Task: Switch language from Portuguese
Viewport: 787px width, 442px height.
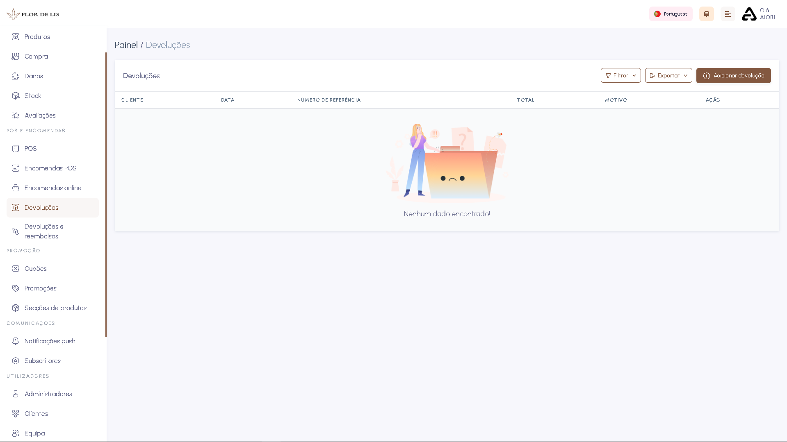Action: click(x=671, y=14)
